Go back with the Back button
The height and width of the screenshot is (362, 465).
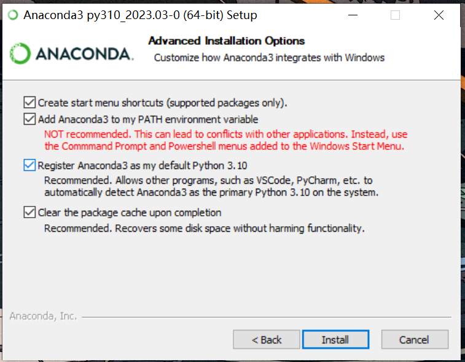(x=267, y=340)
